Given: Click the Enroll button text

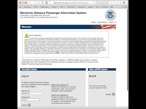Looking at the screenshot, I should [x=108, y=94].
